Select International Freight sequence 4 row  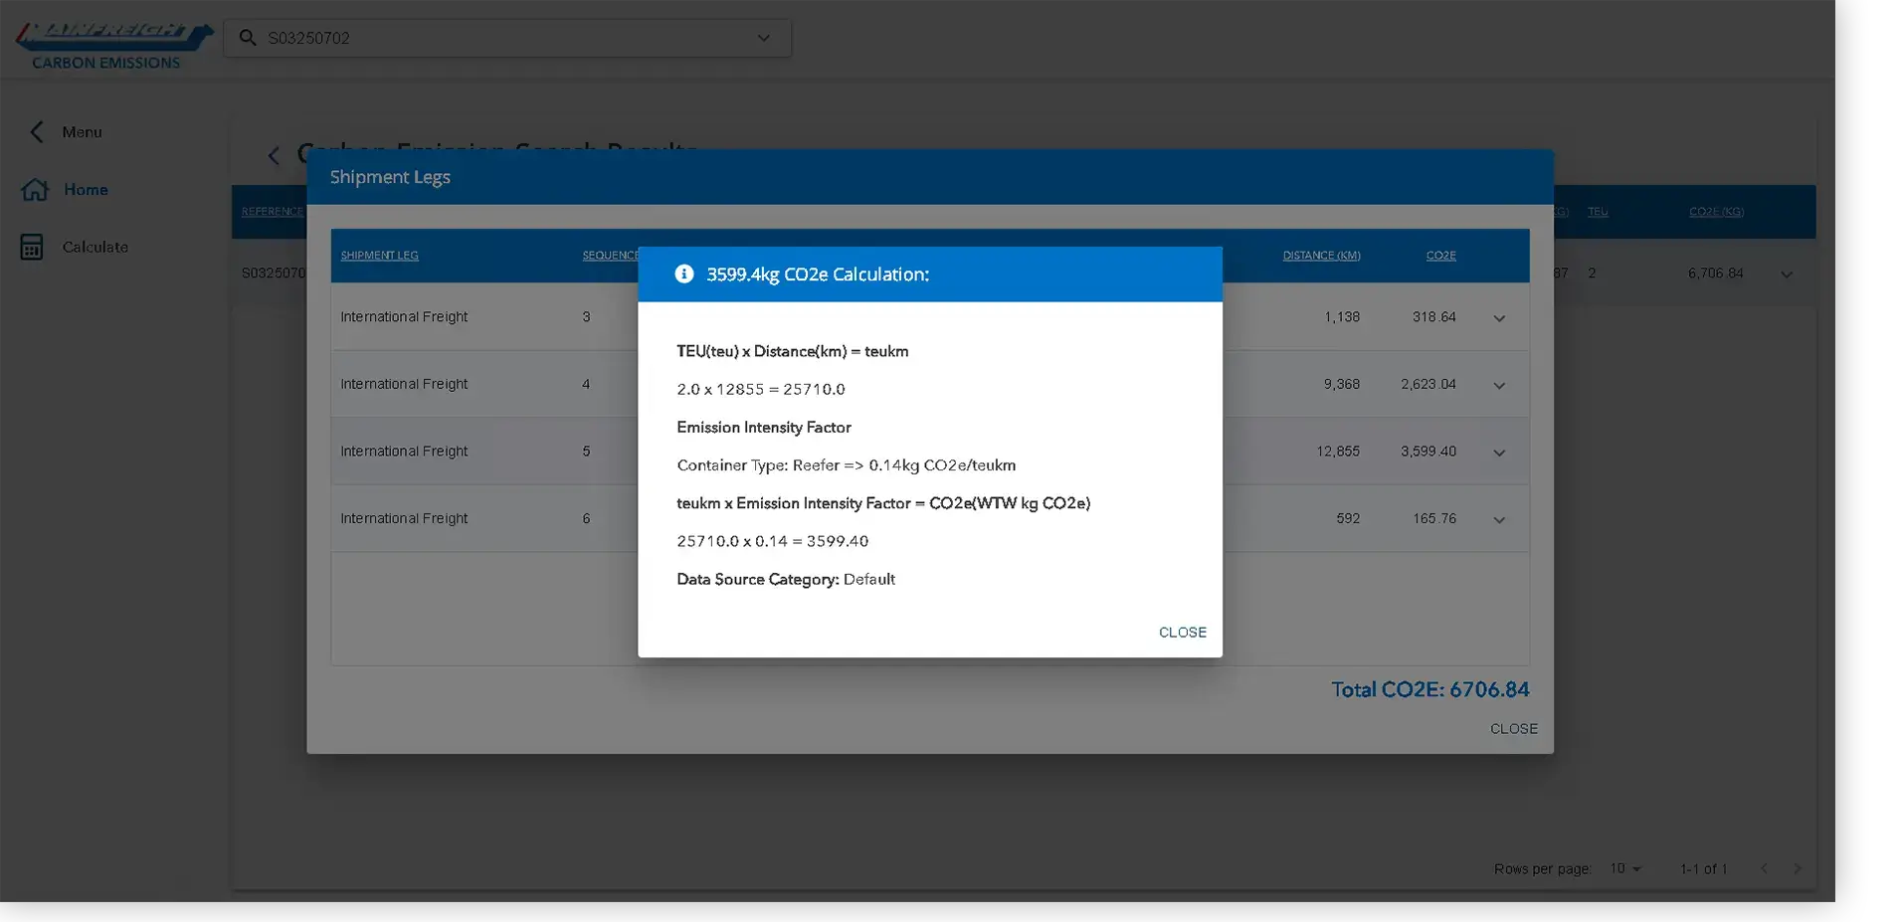[x=929, y=384]
